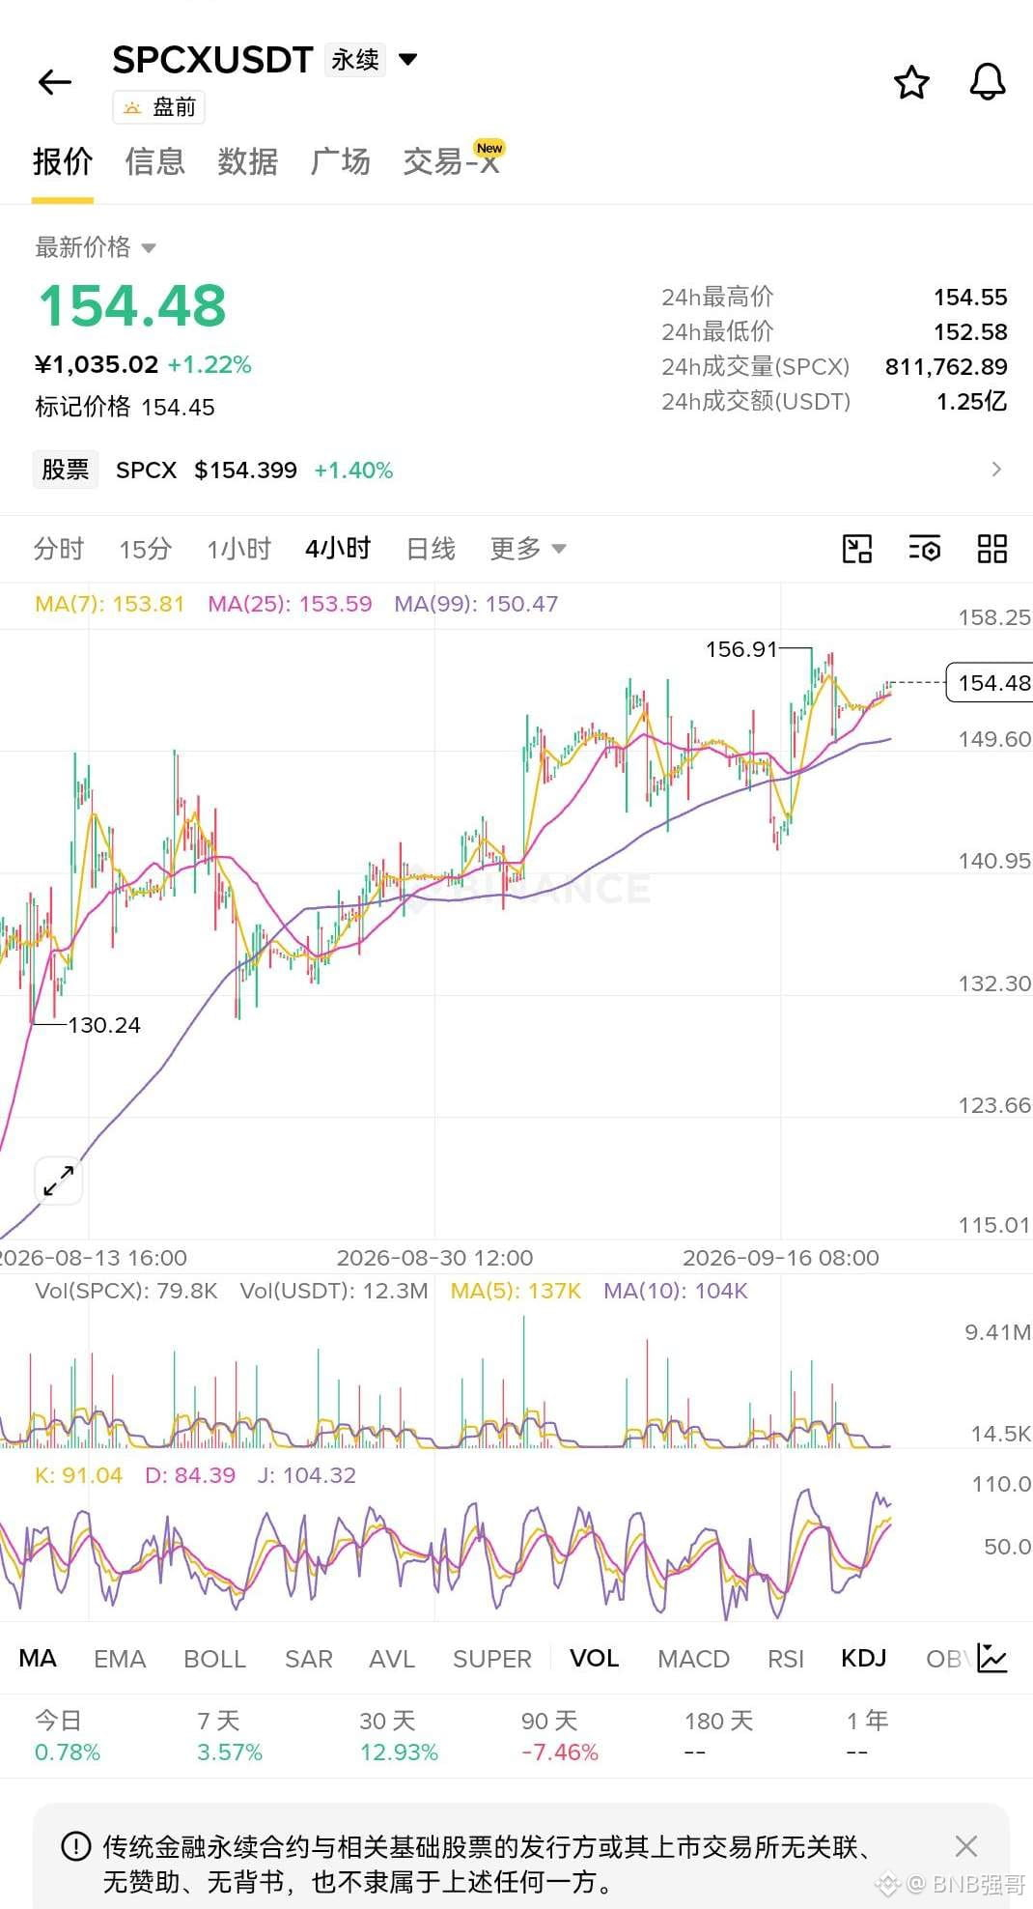
Task: Select the 日线 timeframe
Action: pyautogui.click(x=431, y=549)
